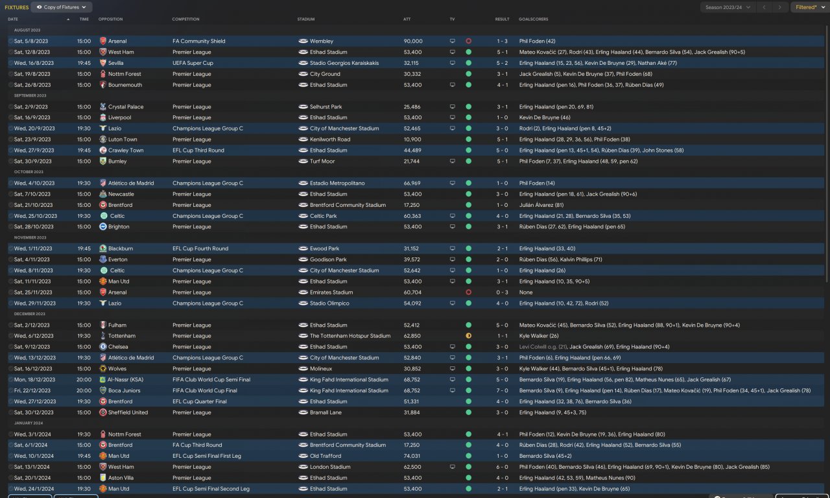Image resolution: width=830 pixels, height=498 pixels.
Task: Click the Liverpool club badge
Action: click(x=103, y=118)
